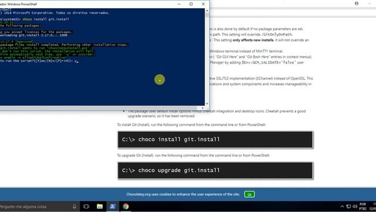Open volume control tray icon

(x=355, y=207)
